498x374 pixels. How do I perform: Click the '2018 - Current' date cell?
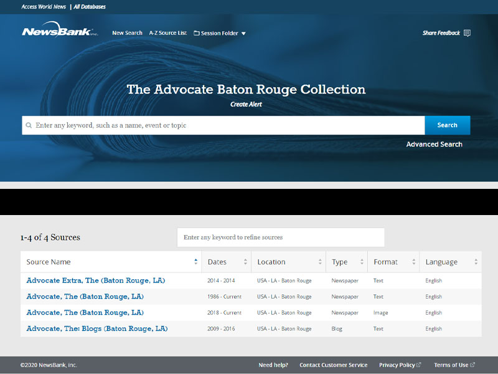[x=224, y=313]
